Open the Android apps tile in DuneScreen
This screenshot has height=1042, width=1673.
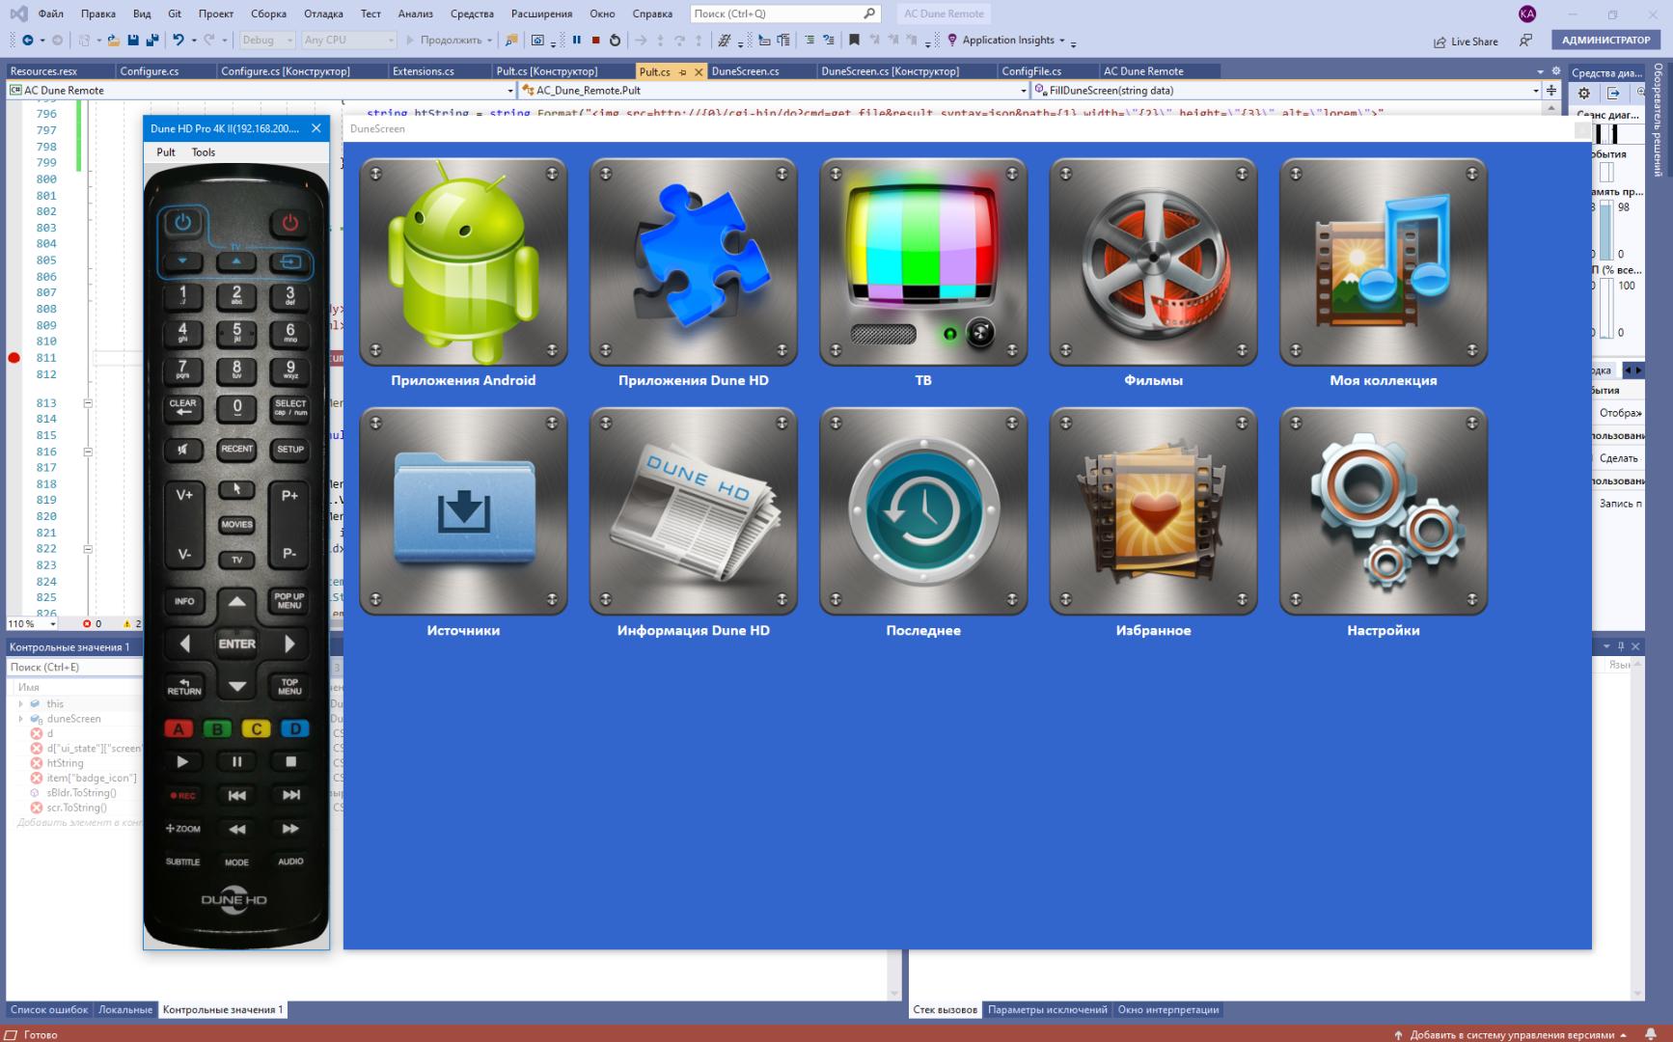pos(463,262)
